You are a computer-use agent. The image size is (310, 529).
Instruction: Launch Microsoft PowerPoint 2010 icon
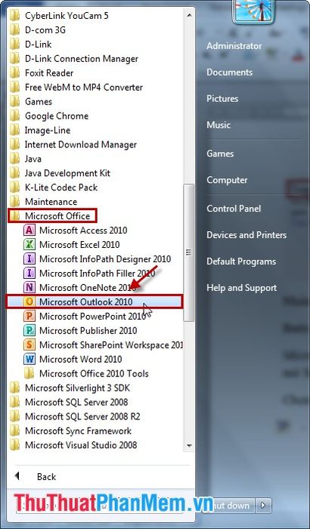pos(29,317)
